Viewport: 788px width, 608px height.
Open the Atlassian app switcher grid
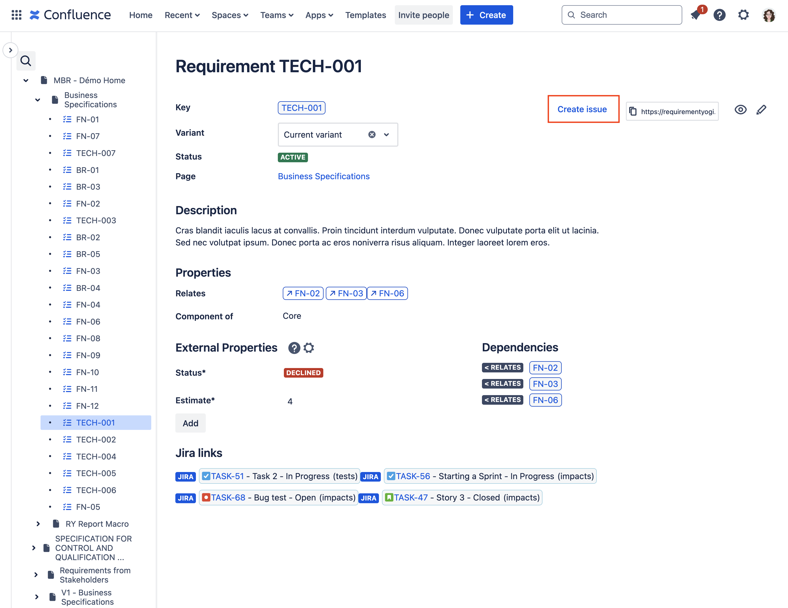[x=17, y=15]
